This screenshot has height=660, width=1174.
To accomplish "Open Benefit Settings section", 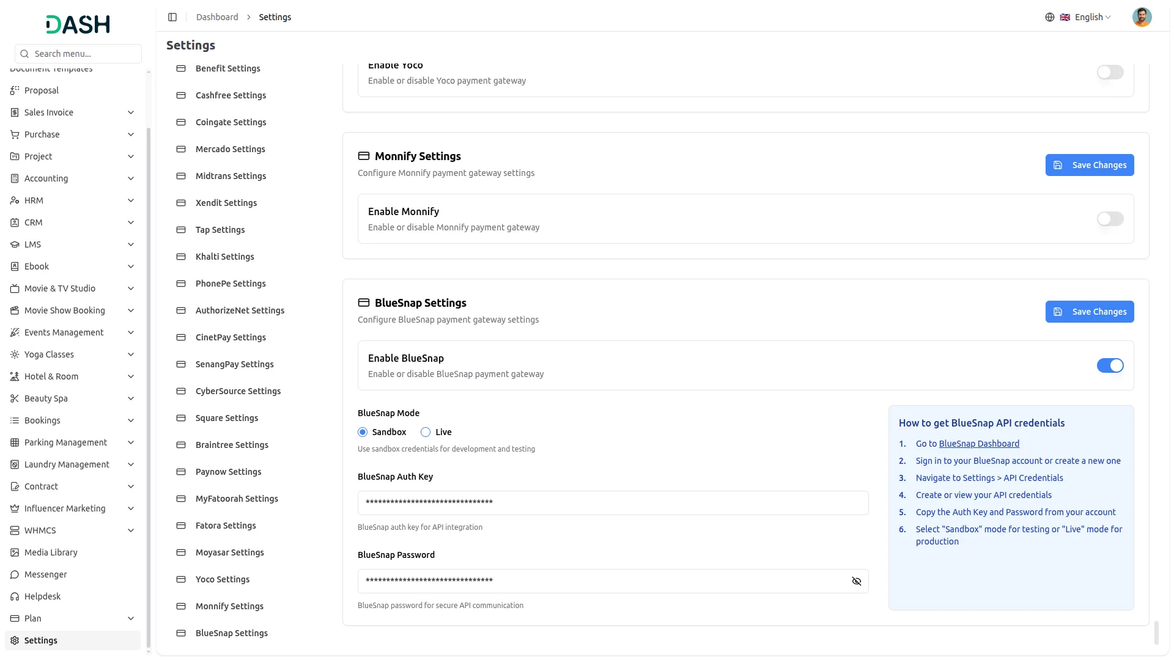I will 227,68.
